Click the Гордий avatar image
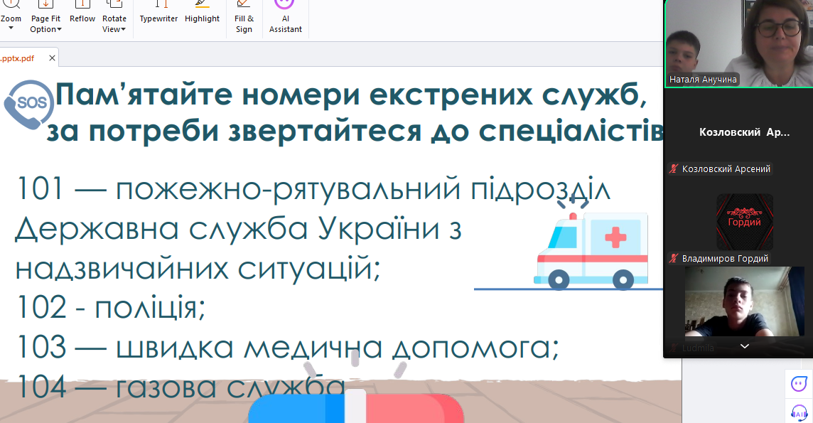813x423 pixels. coord(745,222)
